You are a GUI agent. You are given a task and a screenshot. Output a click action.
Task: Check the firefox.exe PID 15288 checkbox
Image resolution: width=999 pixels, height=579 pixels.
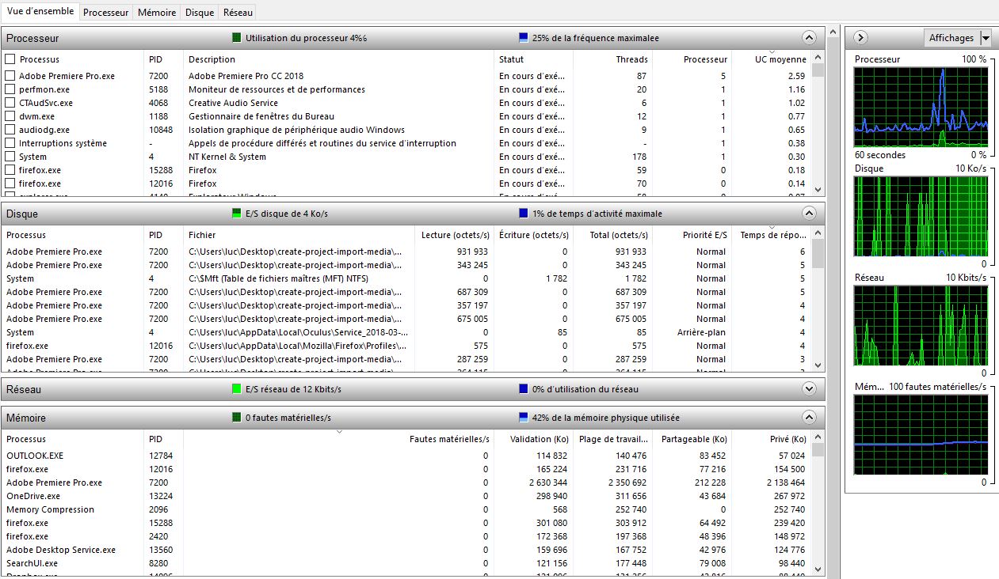tap(10, 170)
